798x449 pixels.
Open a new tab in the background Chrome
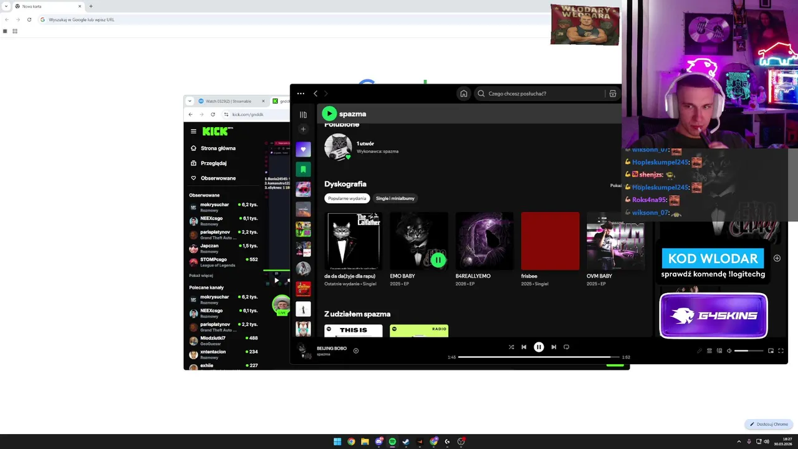point(91,6)
